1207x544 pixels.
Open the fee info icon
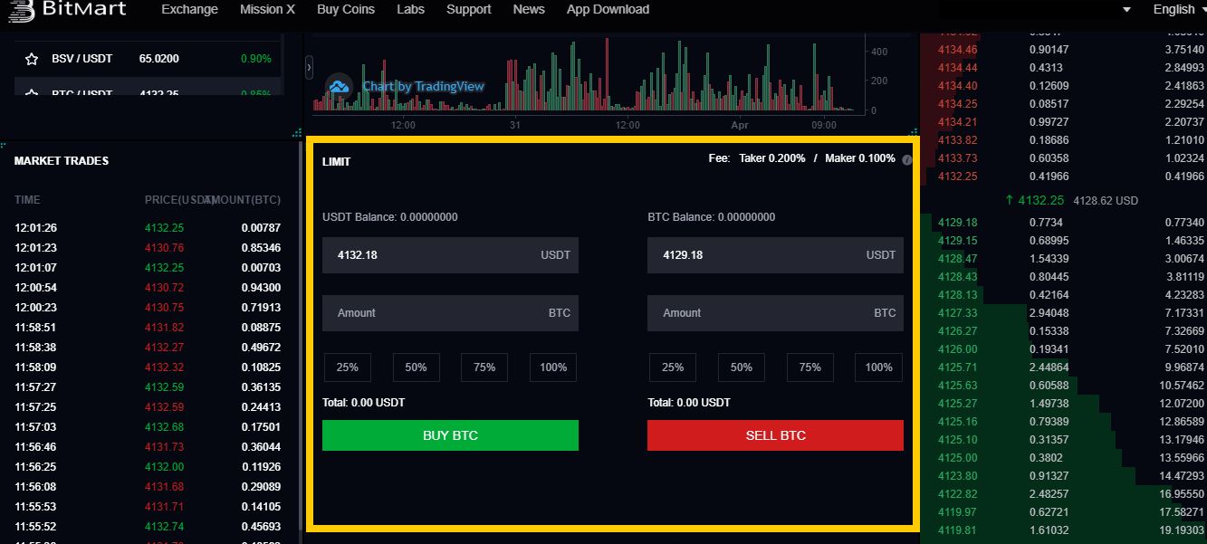906,159
